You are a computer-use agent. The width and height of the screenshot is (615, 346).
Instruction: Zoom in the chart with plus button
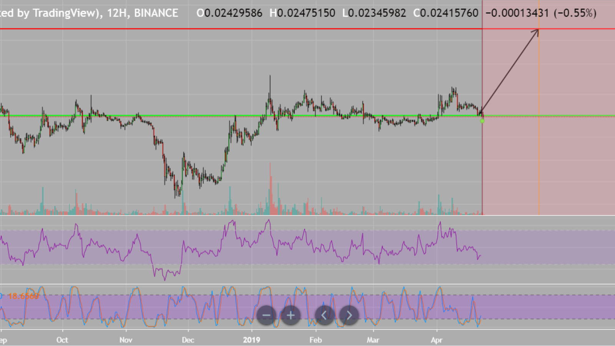coord(291,316)
